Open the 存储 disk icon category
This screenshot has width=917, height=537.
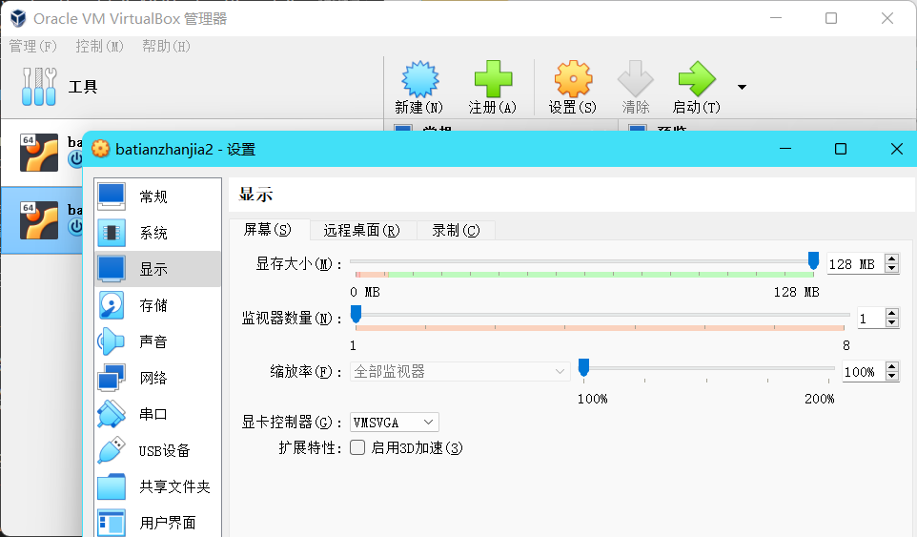pos(112,305)
